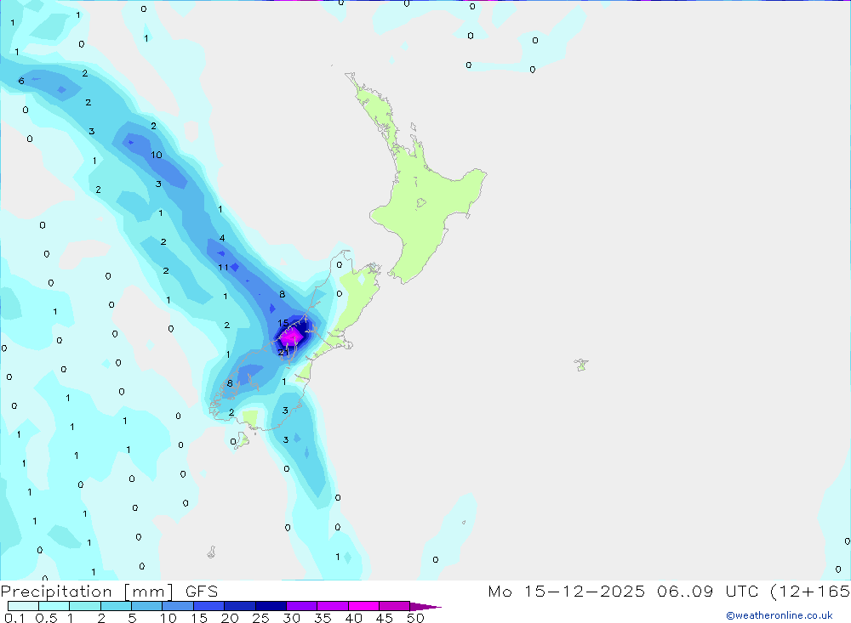Click the map value '15' above the magenta core
The width and height of the screenshot is (851, 623).
(283, 323)
